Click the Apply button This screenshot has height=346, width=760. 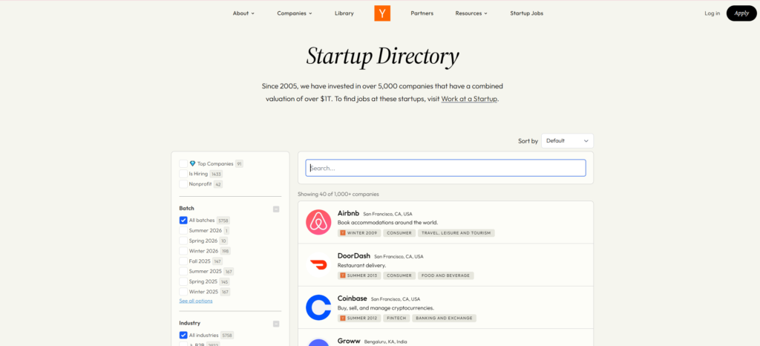[x=741, y=13]
